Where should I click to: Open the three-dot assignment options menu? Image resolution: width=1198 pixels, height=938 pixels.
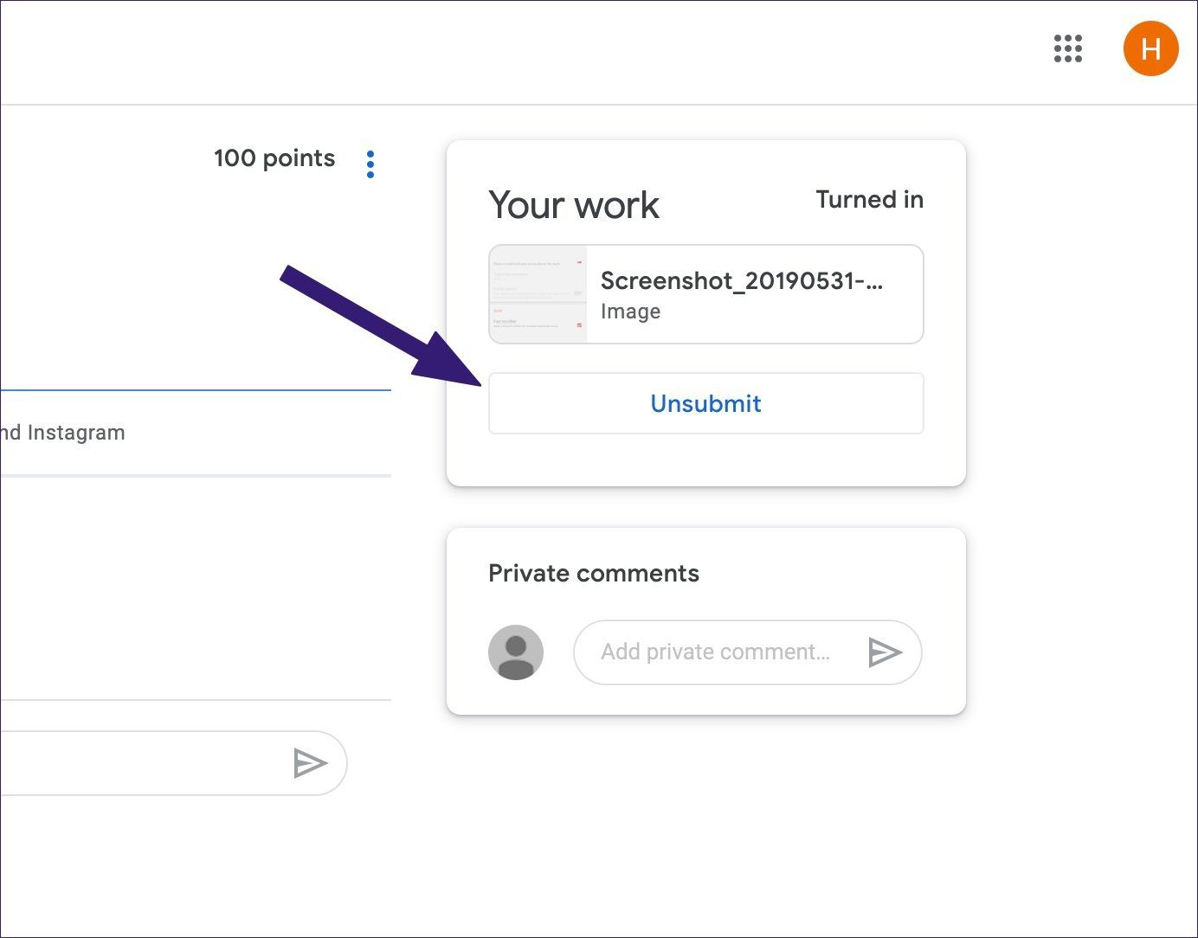coord(370,164)
